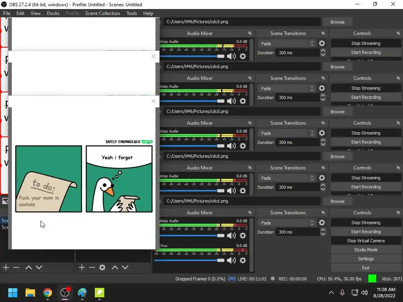The height and width of the screenshot is (302, 403).
Task: Open the File menu
Action: [x=7, y=13]
